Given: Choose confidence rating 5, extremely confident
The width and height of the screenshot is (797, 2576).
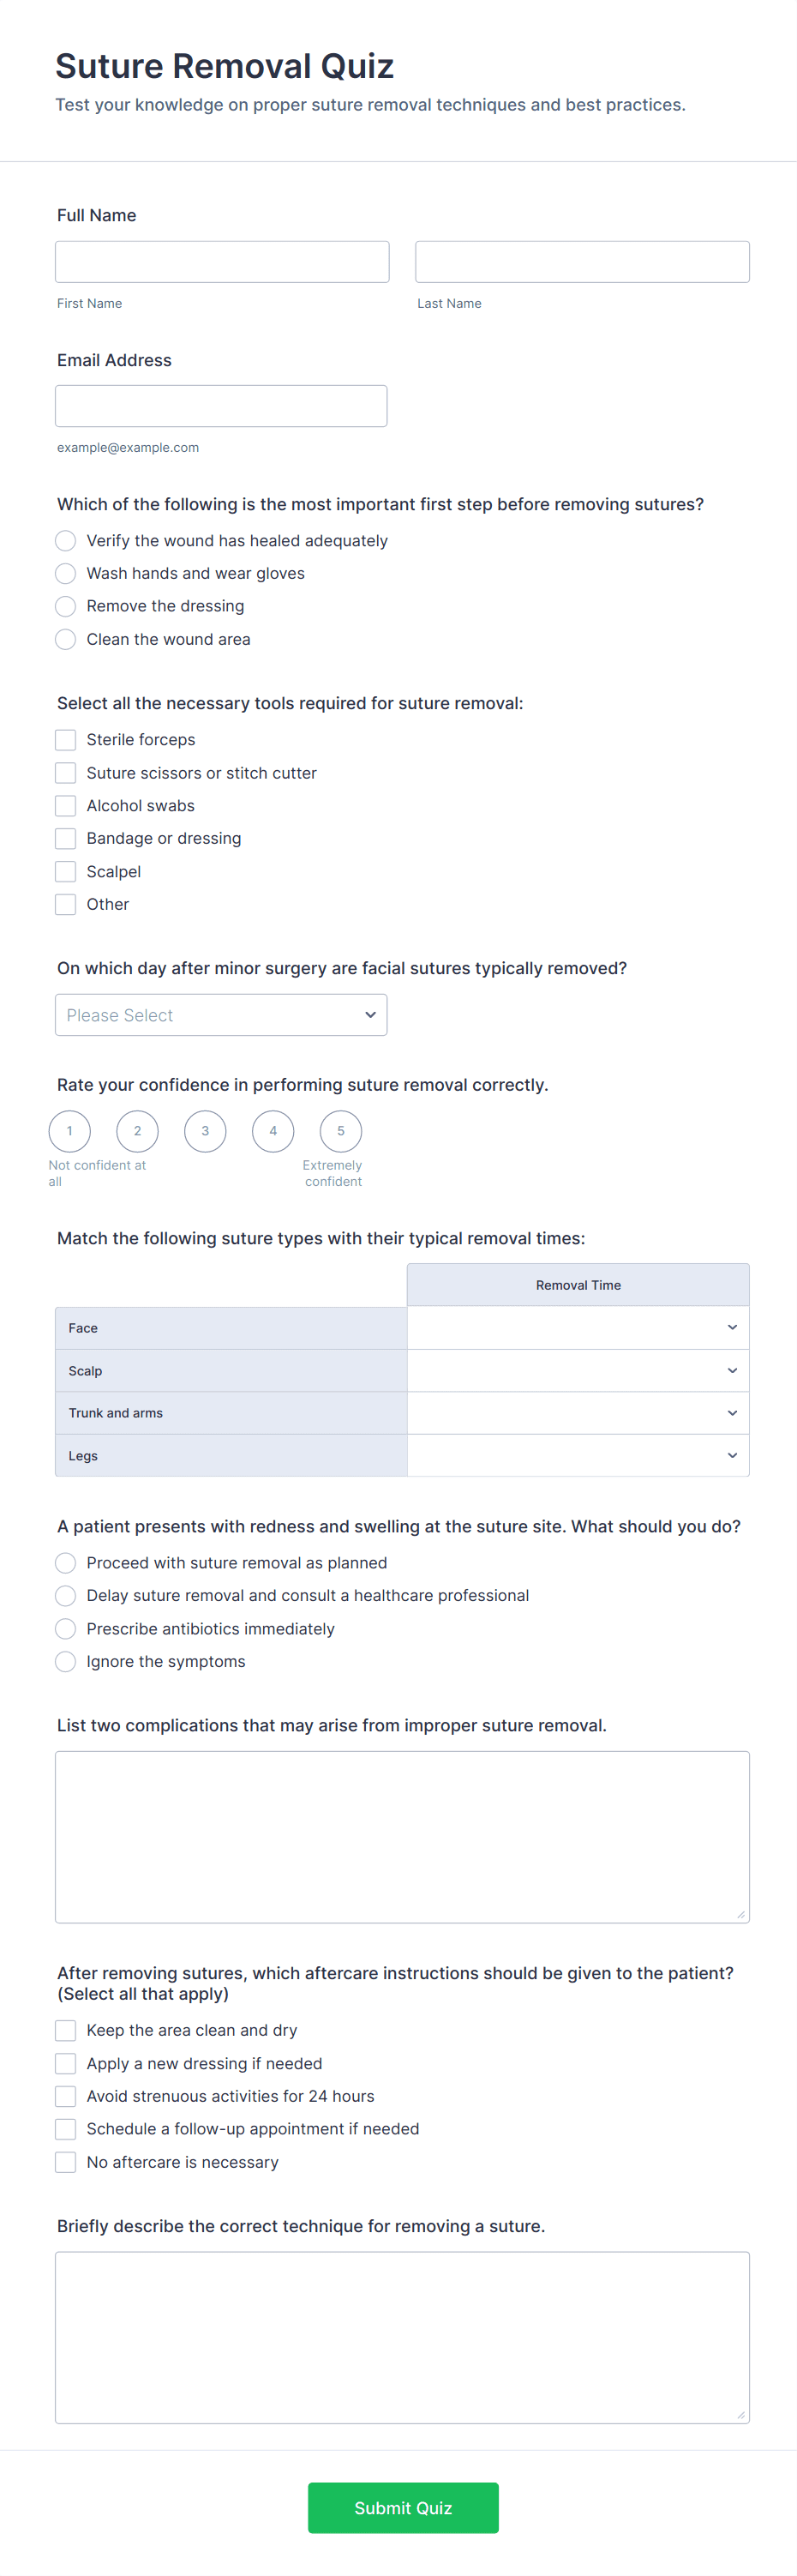Looking at the screenshot, I should coord(341,1131).
